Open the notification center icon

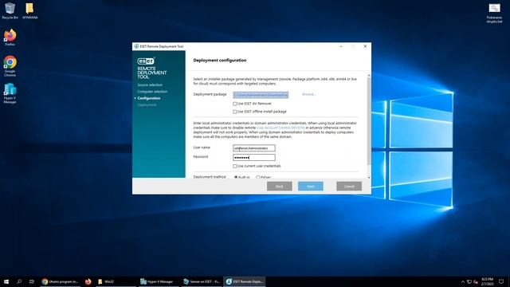(x=501, y=281)
